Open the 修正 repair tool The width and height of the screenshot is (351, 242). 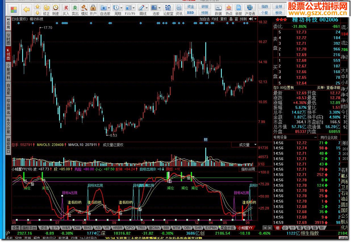click(x=46, y=10)
